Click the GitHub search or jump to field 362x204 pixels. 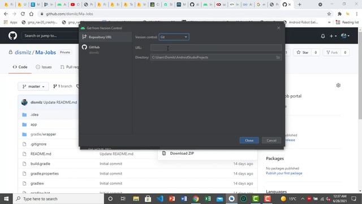click(50, 36)
